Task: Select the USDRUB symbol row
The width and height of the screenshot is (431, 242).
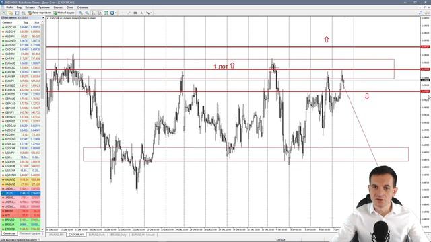Action: click(x=21, y=166)
